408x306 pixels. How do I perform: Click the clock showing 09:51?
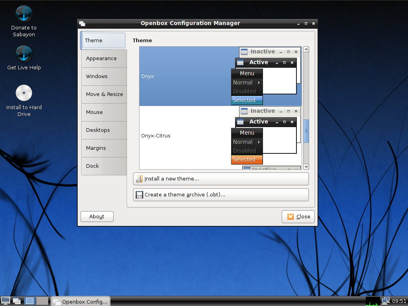pyautogui.click(x=399, y=301)
